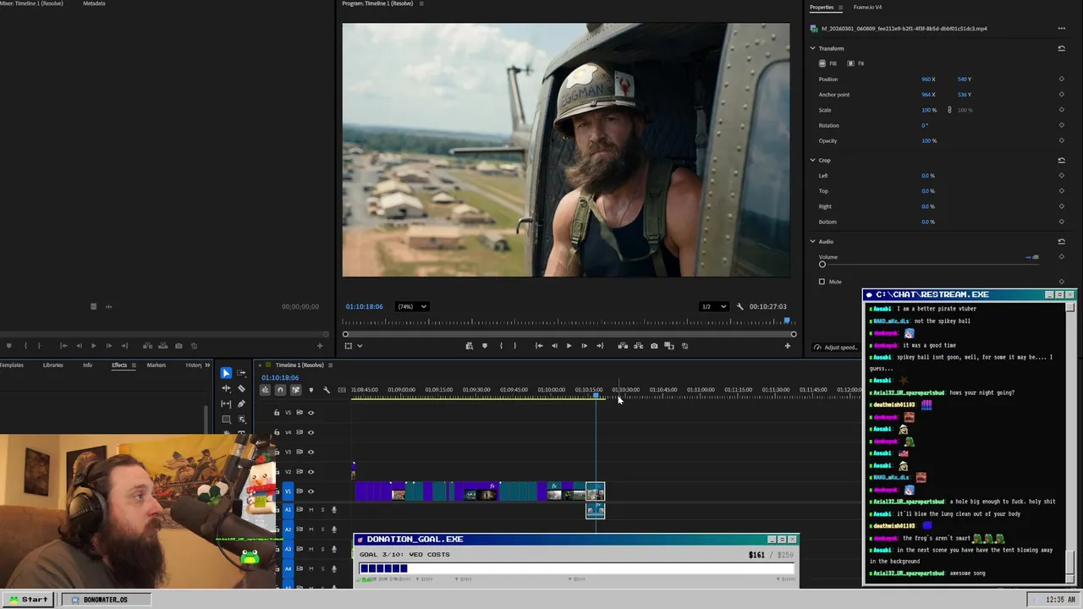The image size is (1083, 609).
Task: Click the Extract button
Action: [638, 345]
